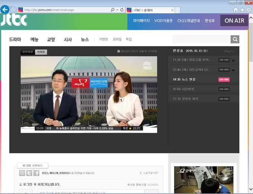Open Ch15채널안내 link
This screenshot has width=253, height=194.
point(189,21)
